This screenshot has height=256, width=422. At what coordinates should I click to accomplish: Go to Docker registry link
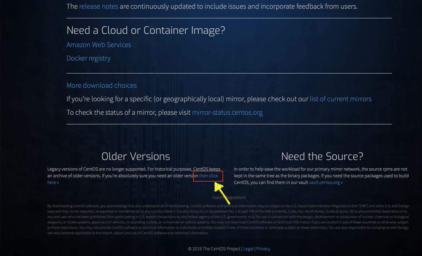point(89,58)
